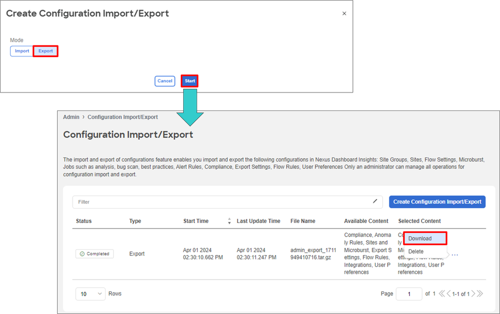Go to last page double-arrow

click(x=480, y=293)
